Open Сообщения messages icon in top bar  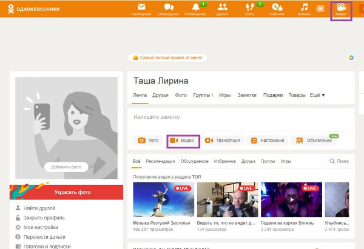141,8
